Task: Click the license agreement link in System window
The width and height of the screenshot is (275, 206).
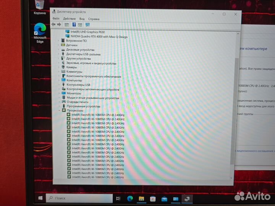Action: coord(256,151)
